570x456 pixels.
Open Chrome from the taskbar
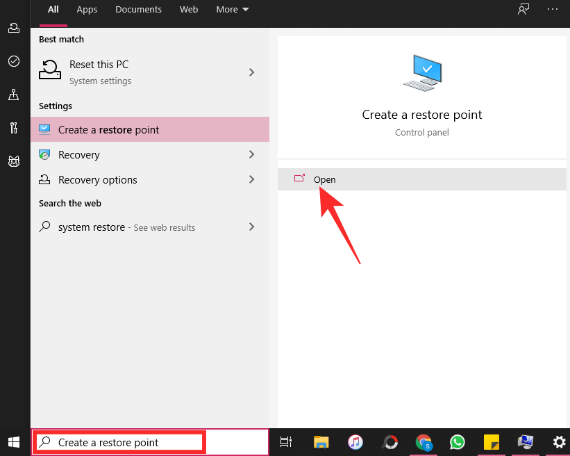(x=424, y=442)
